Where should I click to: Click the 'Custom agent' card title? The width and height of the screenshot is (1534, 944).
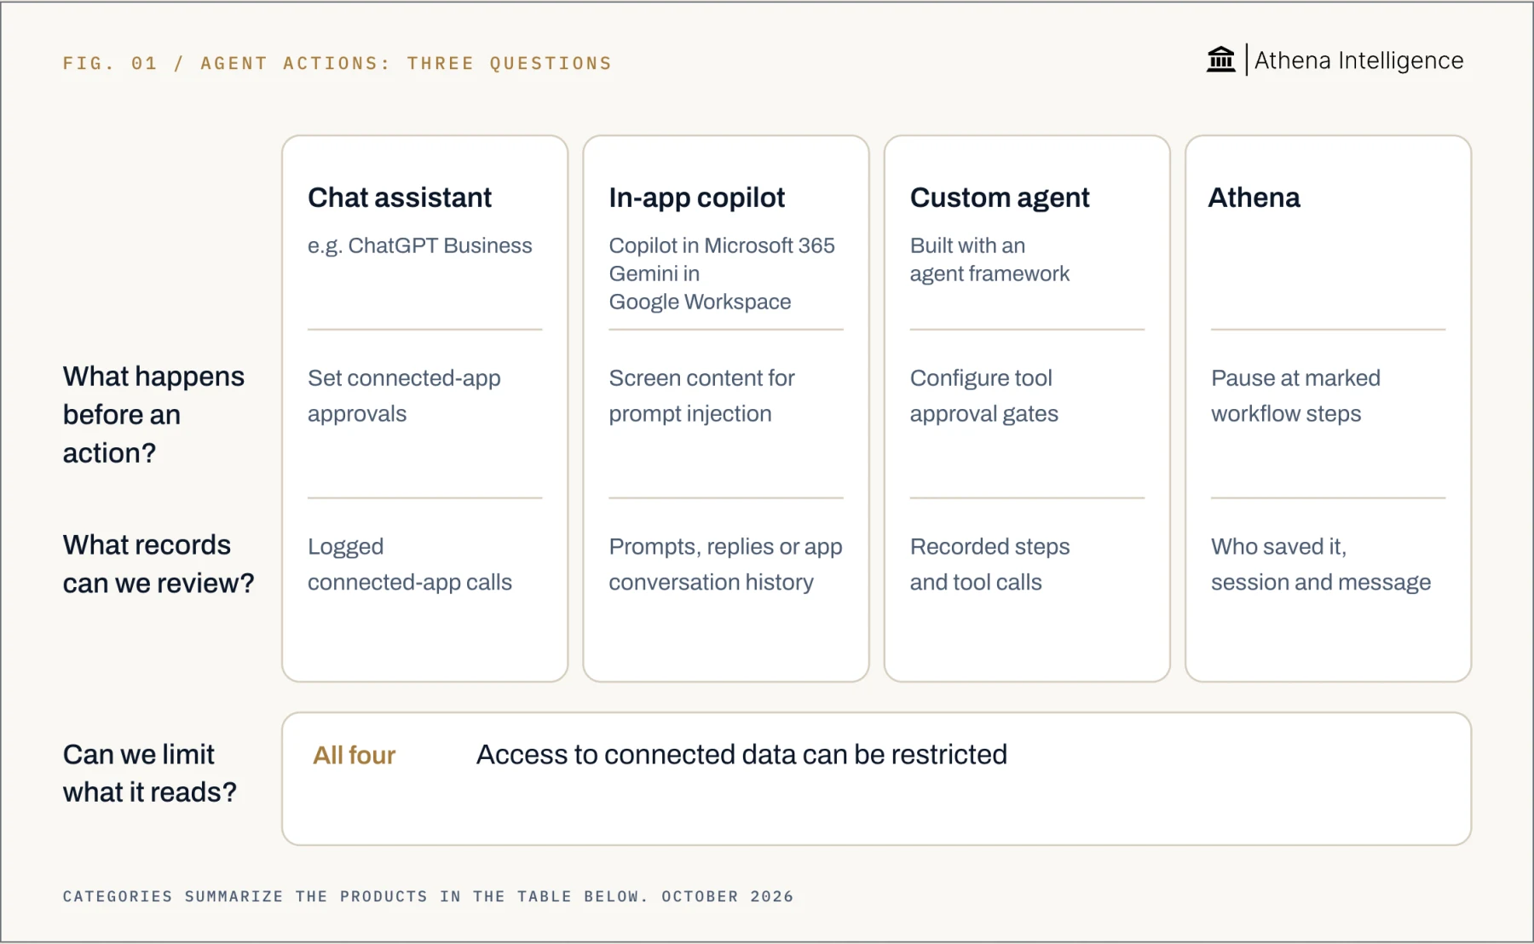click(1000, 199)
